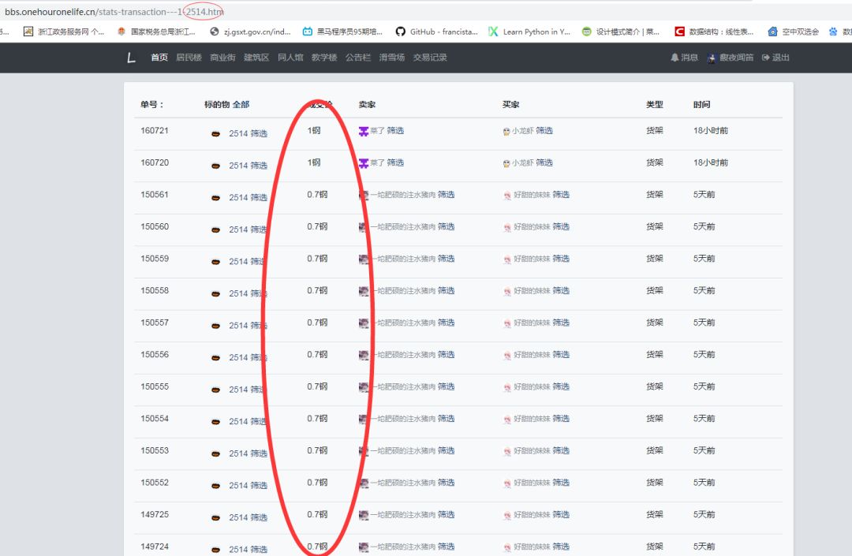Open 交易记录 page
The image size is (852, 556).
click(x=430, y=58)
